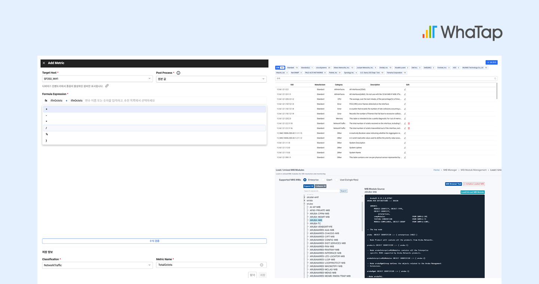Filter OIDs by ciscoSystems tag
The height and width of the screenshot is (284, 539).
[x=323, y=68]
